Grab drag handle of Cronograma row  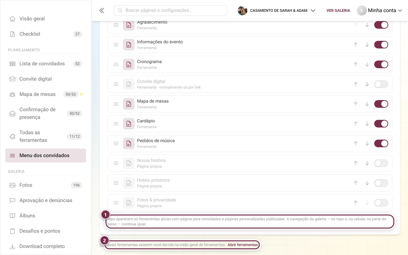pyautogui.click(x=116, y=65)
